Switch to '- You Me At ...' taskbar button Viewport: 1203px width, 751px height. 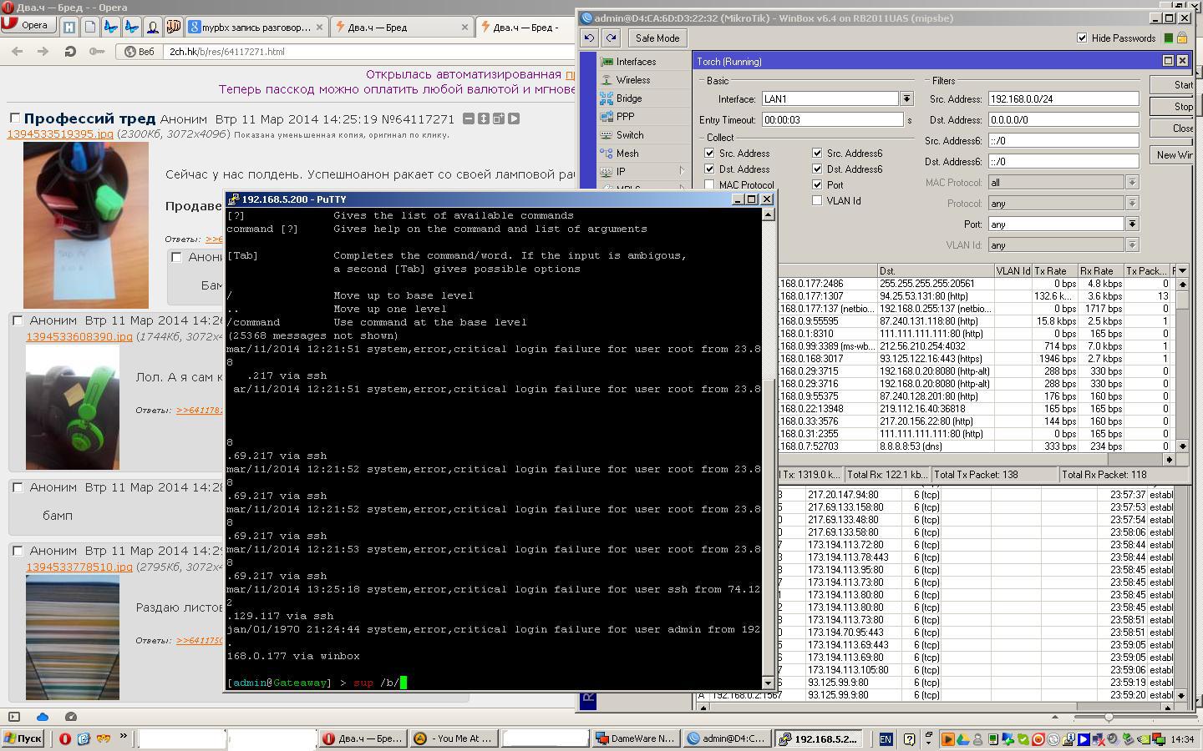(x=454, y=738)
